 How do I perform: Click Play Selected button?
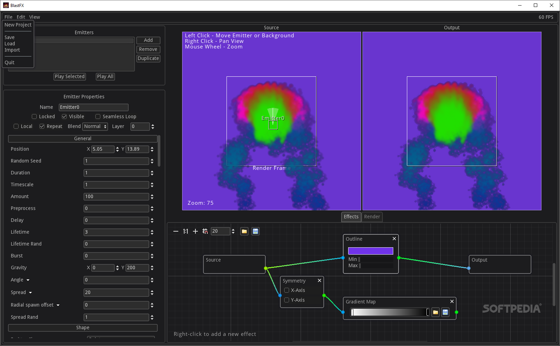(70, 77)
